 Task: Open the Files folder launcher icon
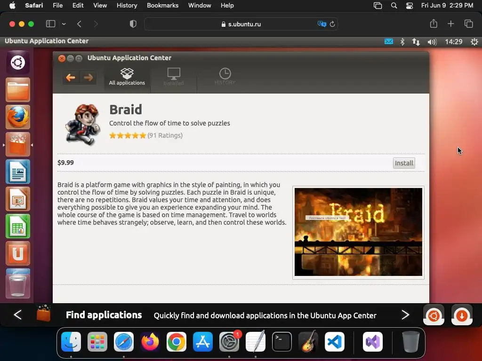tap(18, 90)
